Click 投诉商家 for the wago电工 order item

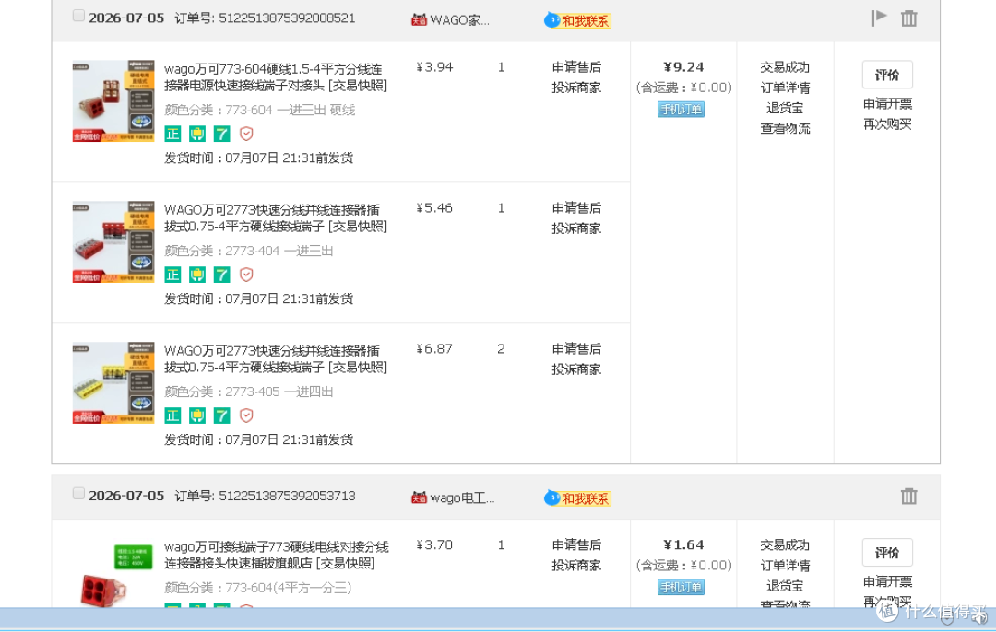576,566
